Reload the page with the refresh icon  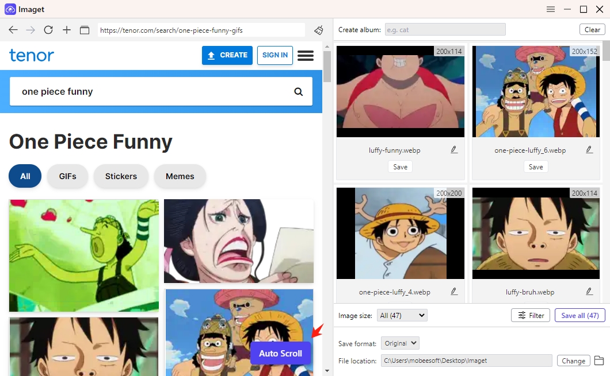[48, 30]
